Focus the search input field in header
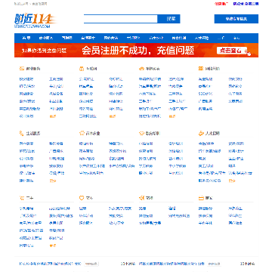The width and height of the screenshot is (272, 272). click(121, 19)
